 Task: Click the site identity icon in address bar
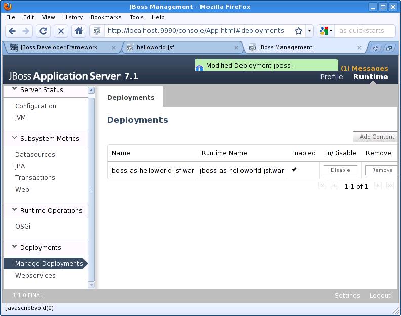(97, 31)
